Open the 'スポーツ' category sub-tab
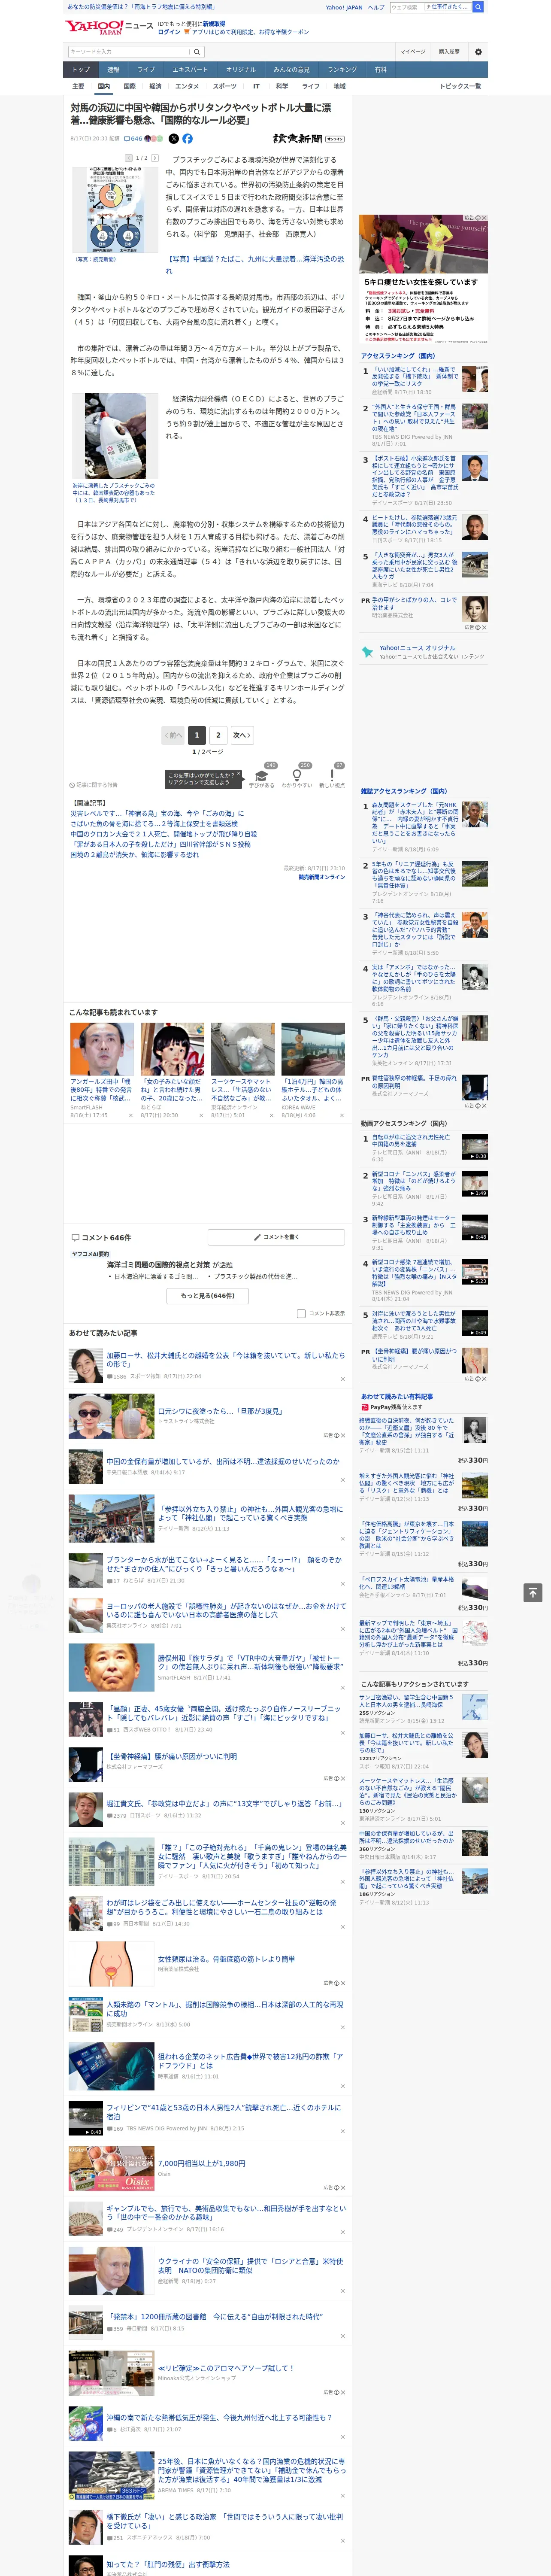 224,86
